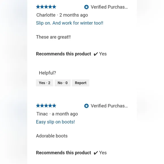This screenshot has width=164, height=164.
Task: Click Charlotte's five-star rating
Action: coord(46,7)
